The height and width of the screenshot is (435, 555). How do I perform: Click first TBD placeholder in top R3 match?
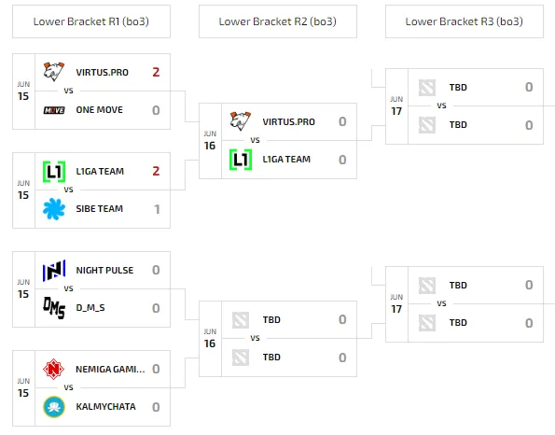pyautogui.click(x=458, y=88)
